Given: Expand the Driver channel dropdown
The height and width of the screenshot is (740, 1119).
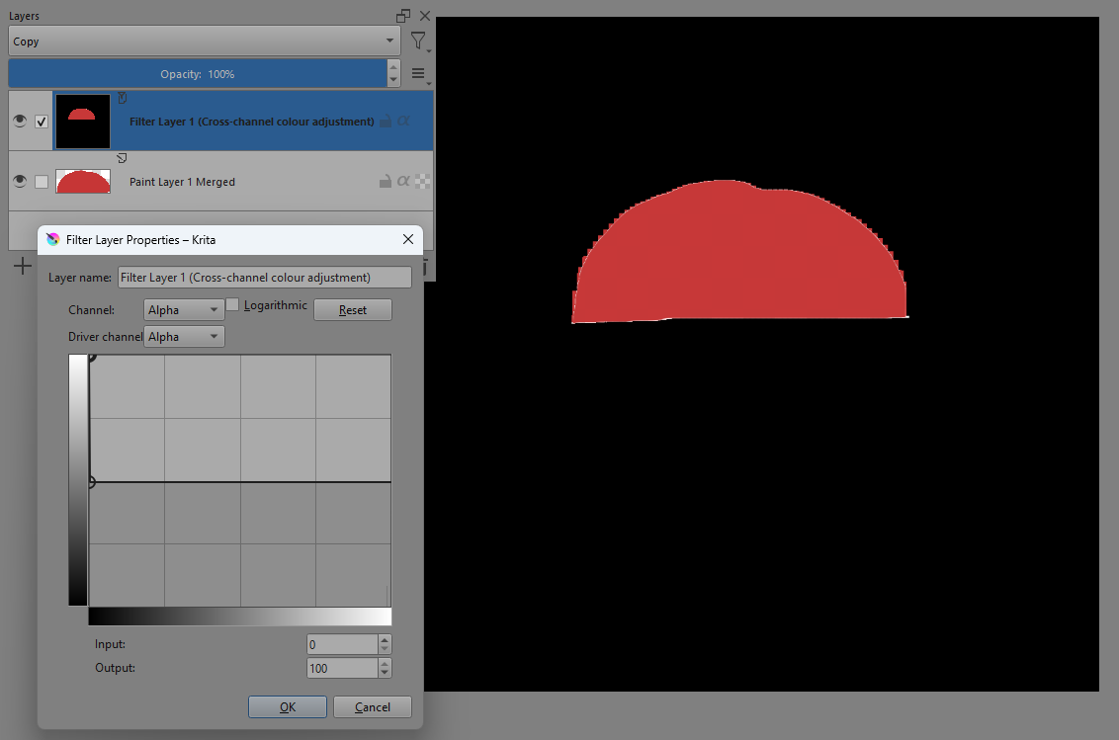Looking at the screenshot, I should coord(184,337).
